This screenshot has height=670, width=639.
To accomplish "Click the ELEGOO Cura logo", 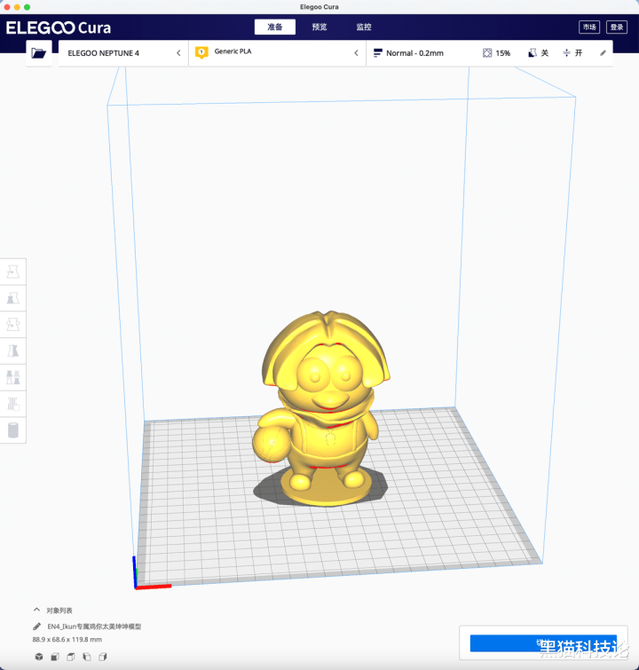I will [x=59, y=28].
